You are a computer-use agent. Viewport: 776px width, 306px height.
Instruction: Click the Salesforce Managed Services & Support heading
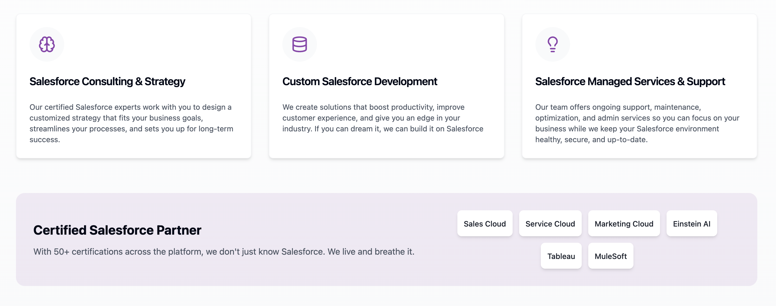pos(630,81)
